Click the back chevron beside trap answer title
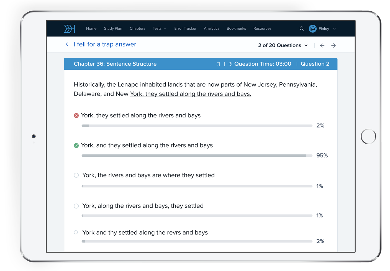 67,44
